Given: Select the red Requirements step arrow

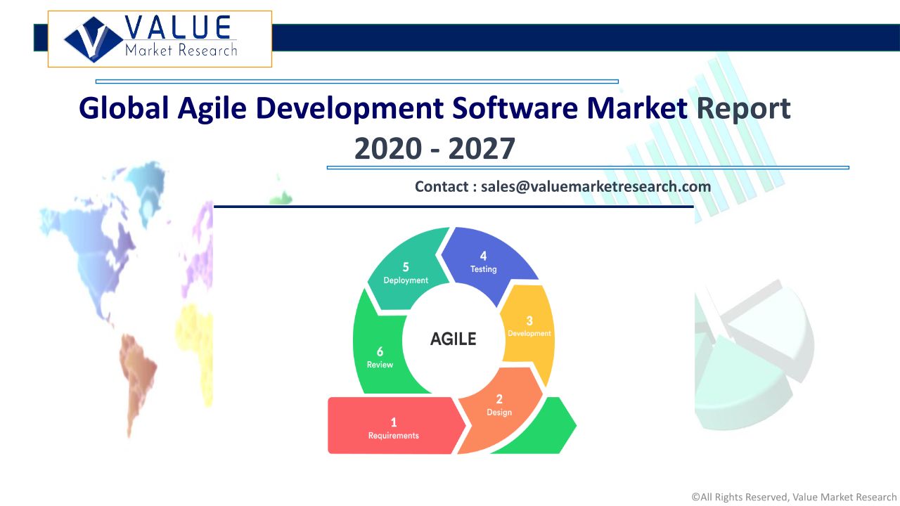Looking at the screenshot, I should pos(394,426).
